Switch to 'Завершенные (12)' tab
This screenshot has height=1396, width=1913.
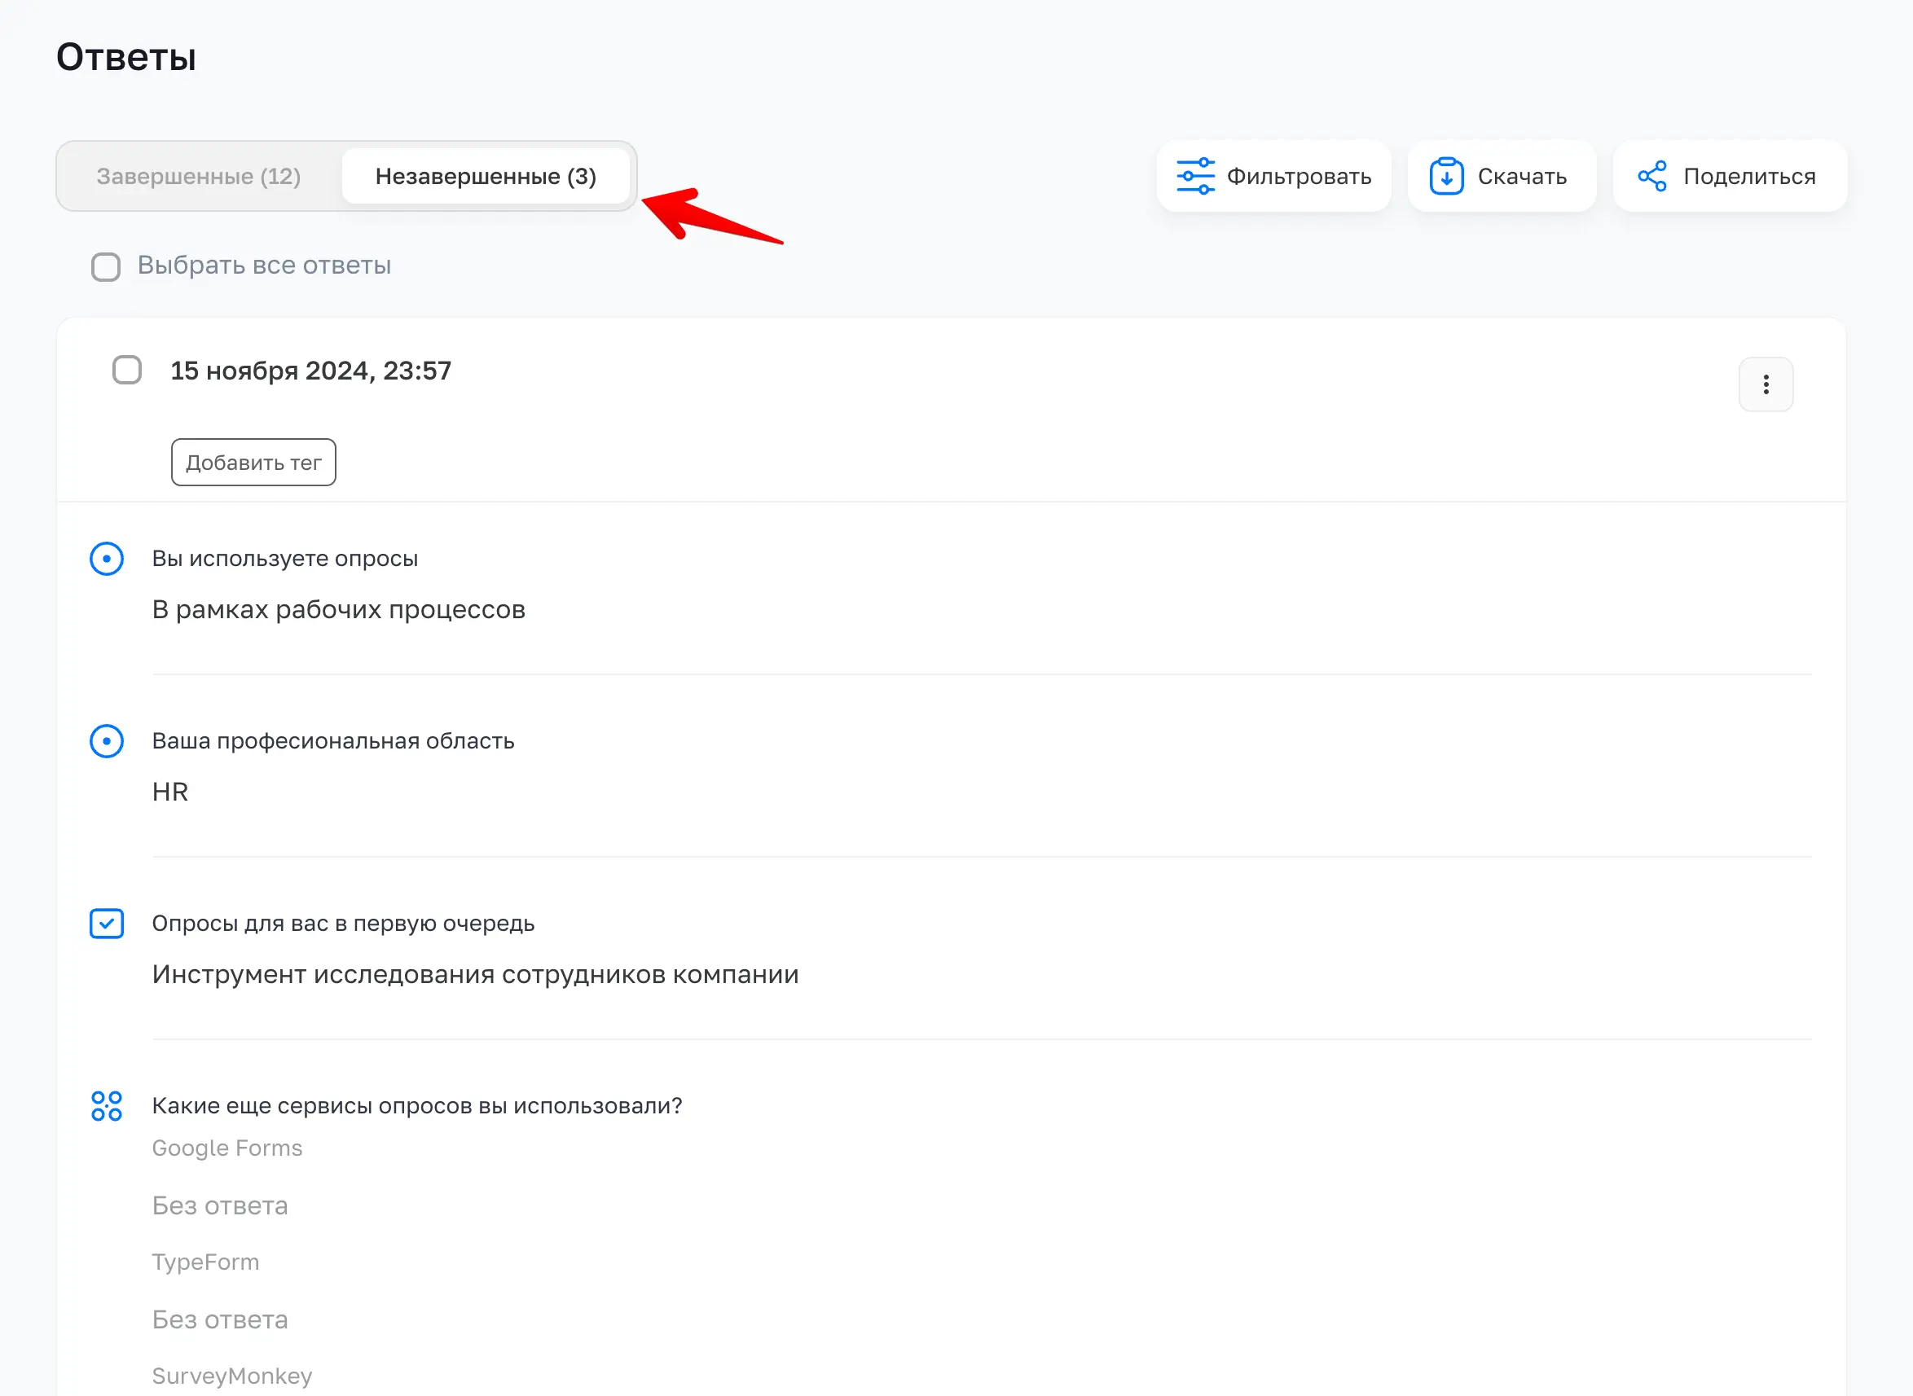(199, 176)
